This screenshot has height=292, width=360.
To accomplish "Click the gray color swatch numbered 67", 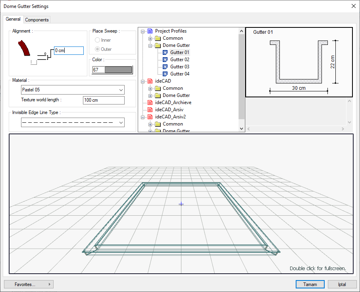I will coord(118,70).
